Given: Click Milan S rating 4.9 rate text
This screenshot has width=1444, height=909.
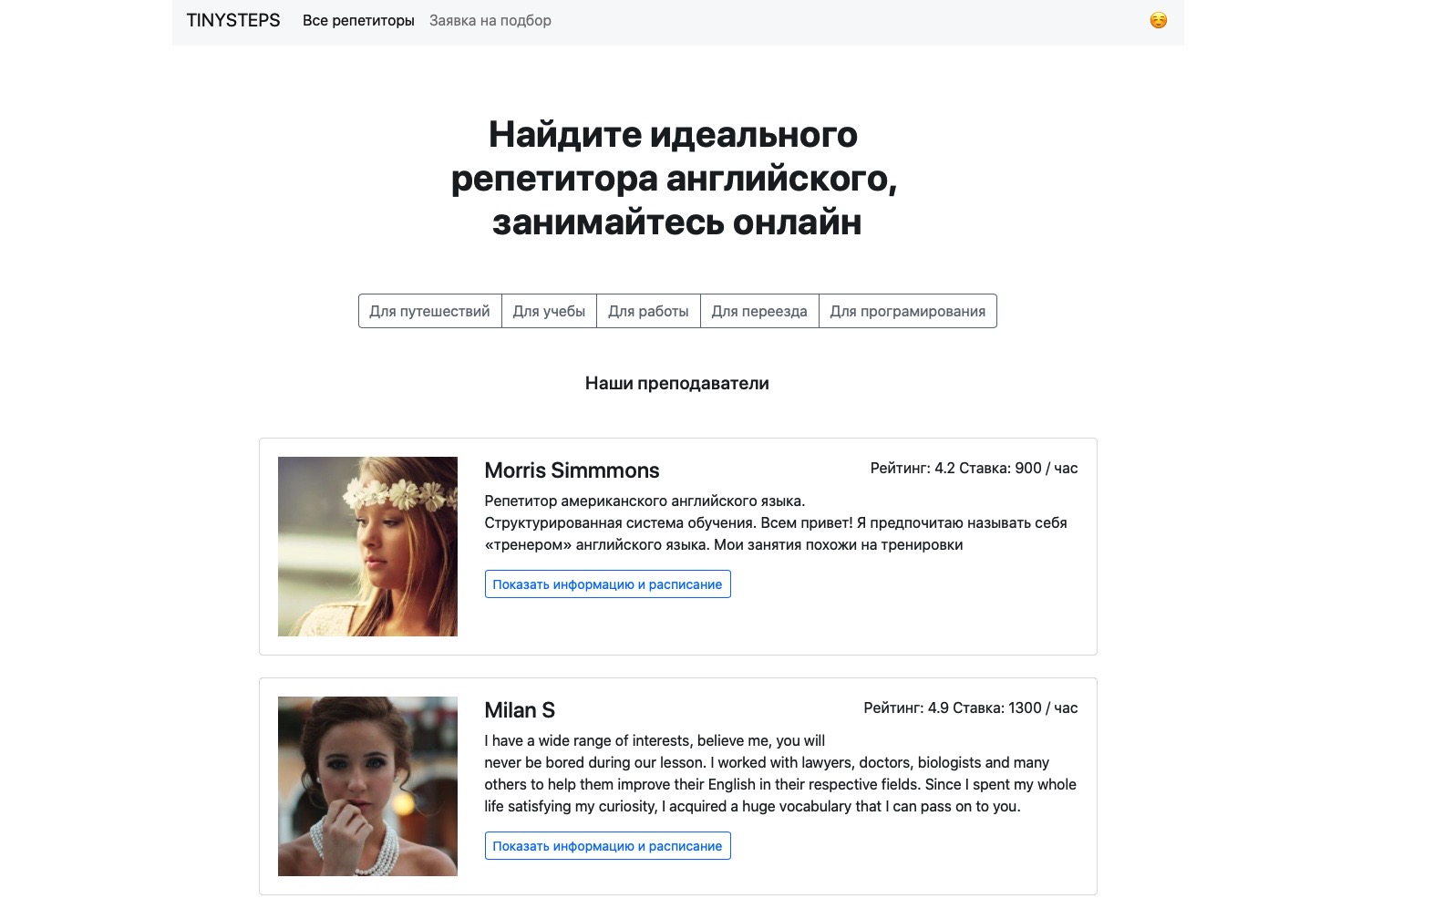Looking at the screenshot, I should click(970, 708).
